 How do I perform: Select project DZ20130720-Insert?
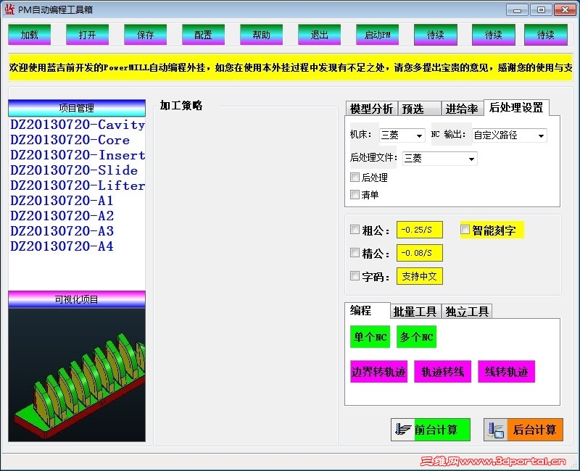(78, 155)
